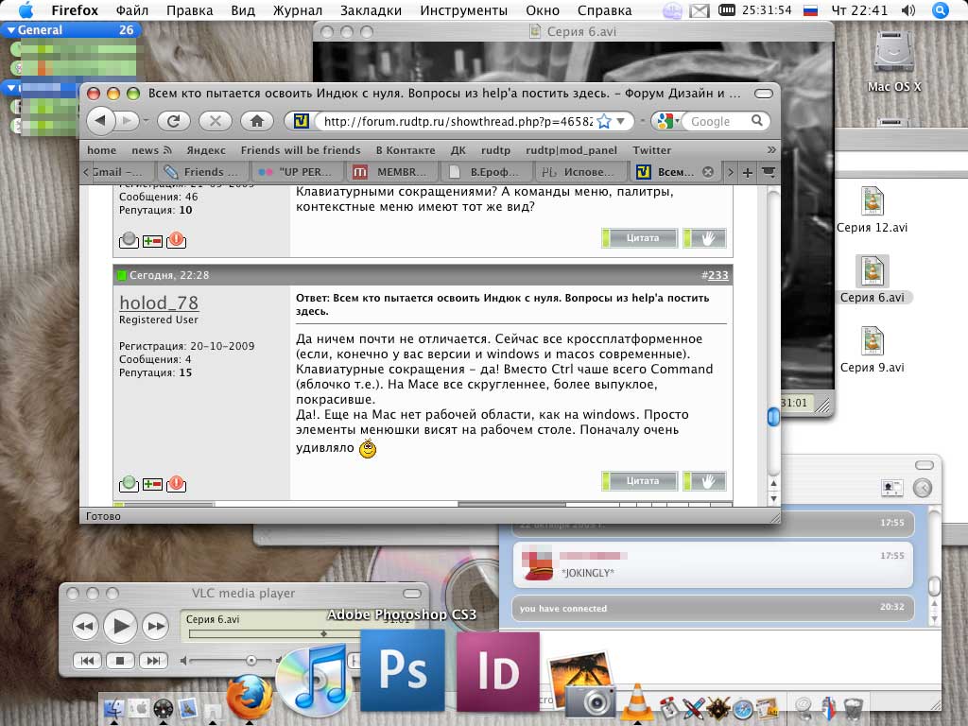Open Image Capture camera icon in the Dock
968x726 pixels.
tap(582, 686)
